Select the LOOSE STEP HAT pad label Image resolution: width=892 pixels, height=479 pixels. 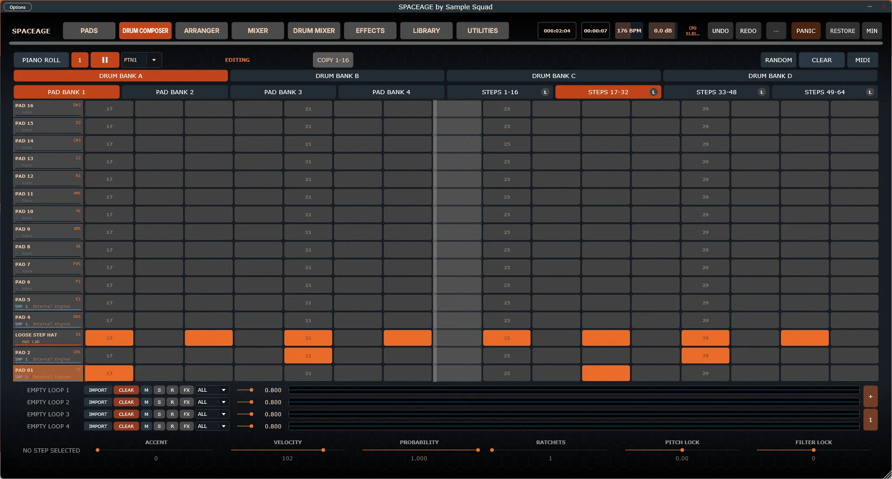(x=48, y=338)
